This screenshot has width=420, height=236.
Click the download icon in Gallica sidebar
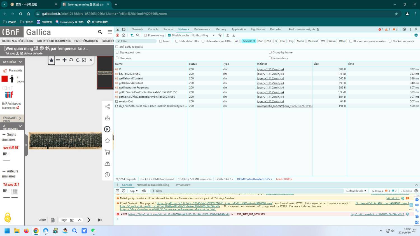coord(107,118)
